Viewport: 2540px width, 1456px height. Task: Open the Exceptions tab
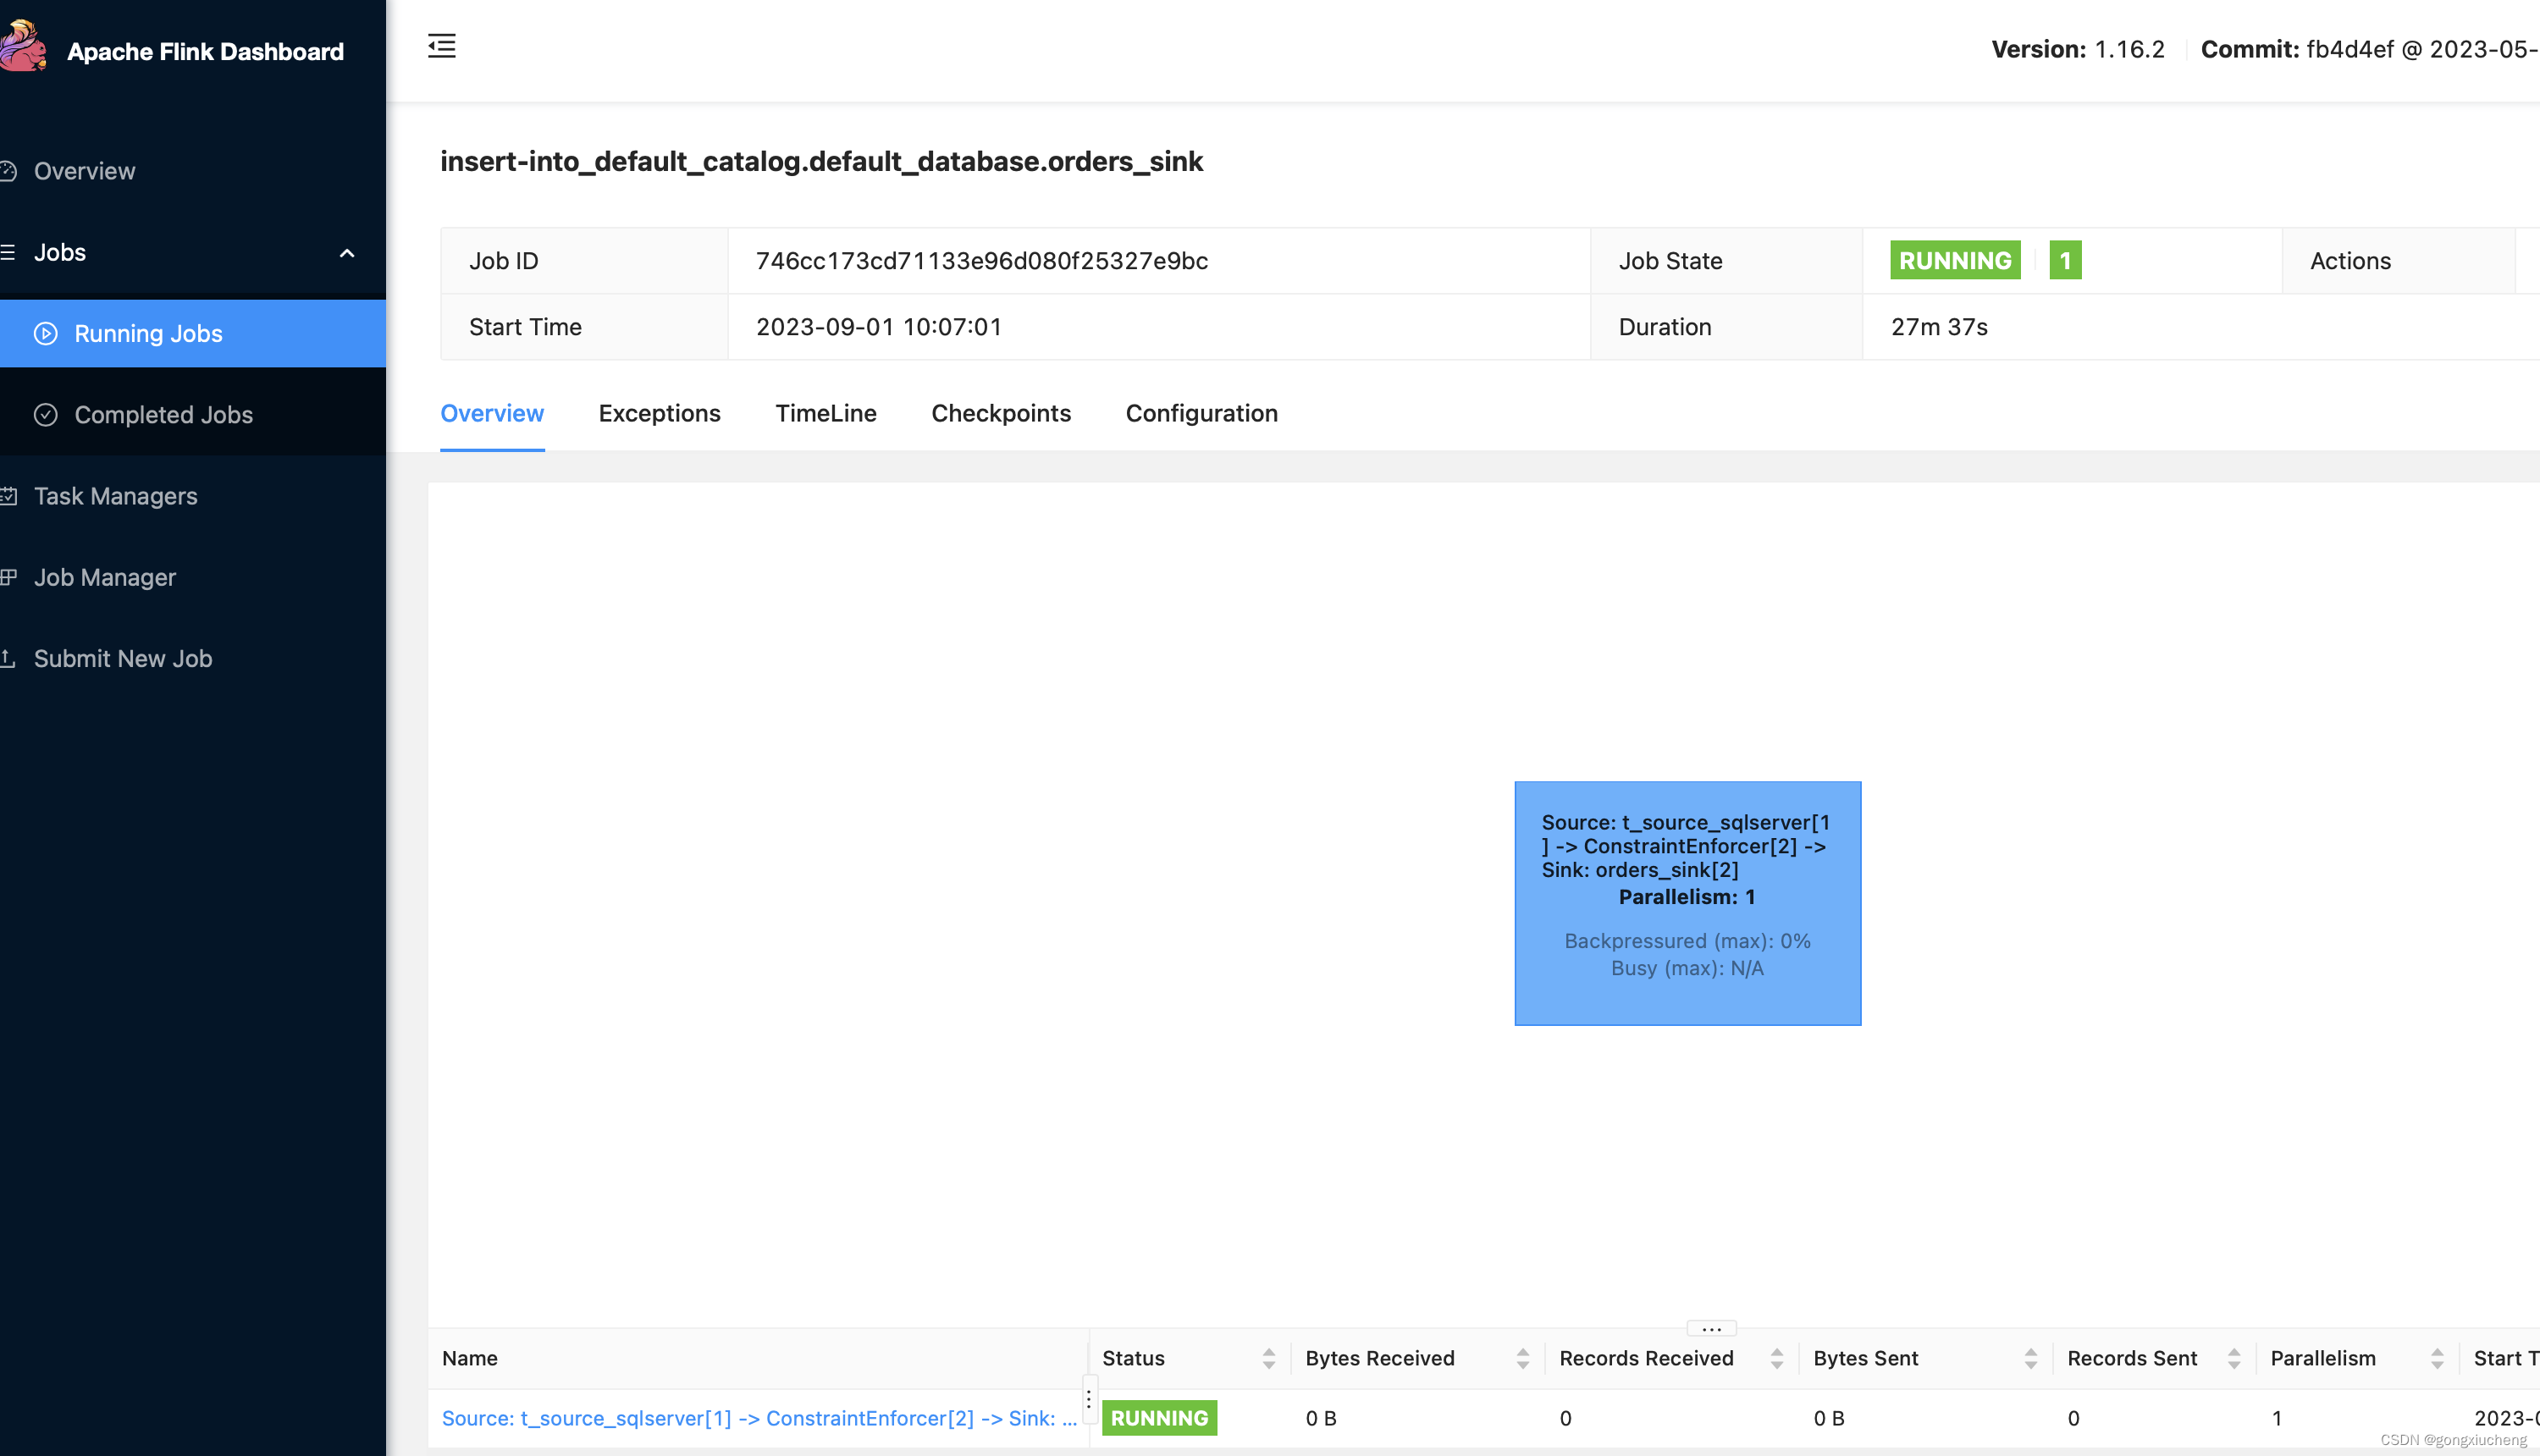[659, 413]
